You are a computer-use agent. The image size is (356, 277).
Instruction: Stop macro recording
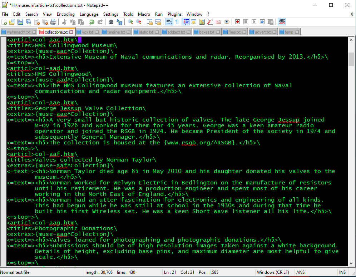point(246,22)
